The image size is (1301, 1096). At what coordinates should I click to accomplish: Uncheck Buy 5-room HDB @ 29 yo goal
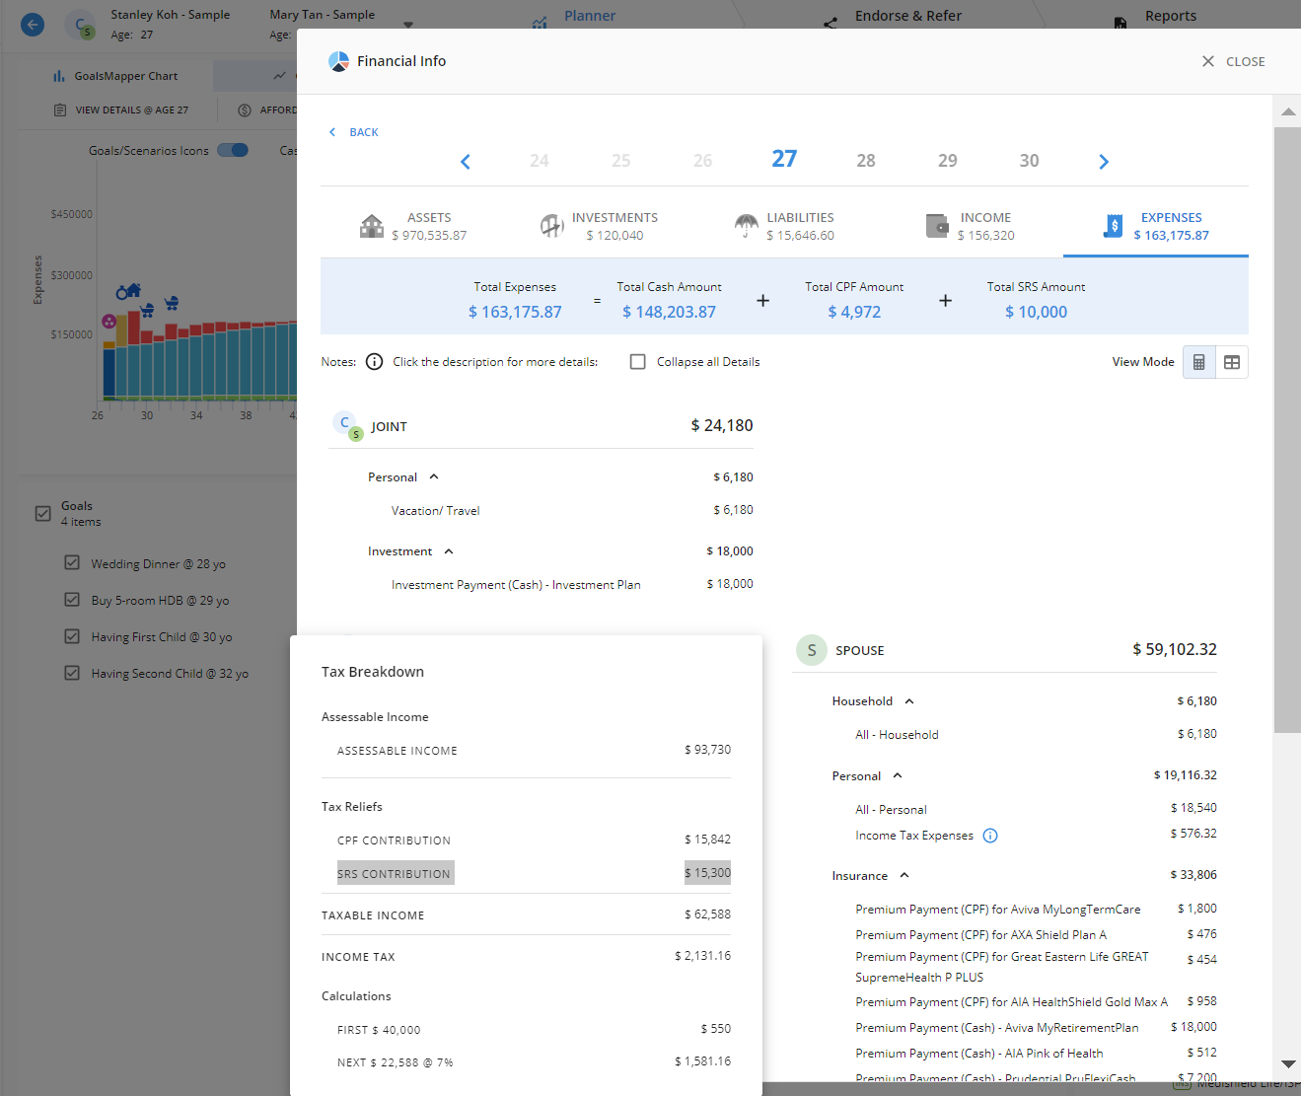pyautogui.click(x=72, y=599)
